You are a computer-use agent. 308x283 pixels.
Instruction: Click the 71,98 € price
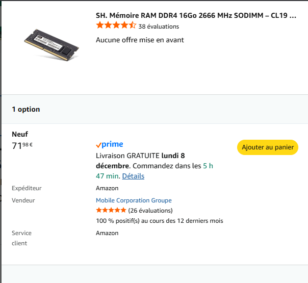[x=22, y=146]
